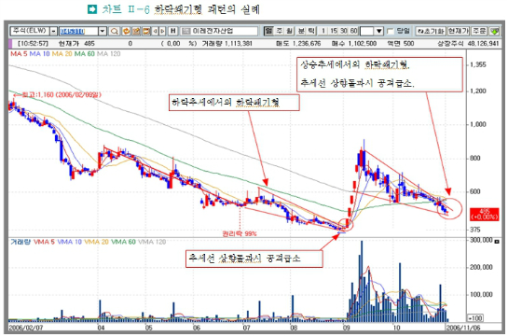Click the small square icon beside 300,000
The image size is (508, 336).
tap(497, 242)
